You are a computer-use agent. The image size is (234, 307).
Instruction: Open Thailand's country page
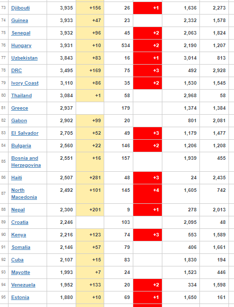point(22,96)
